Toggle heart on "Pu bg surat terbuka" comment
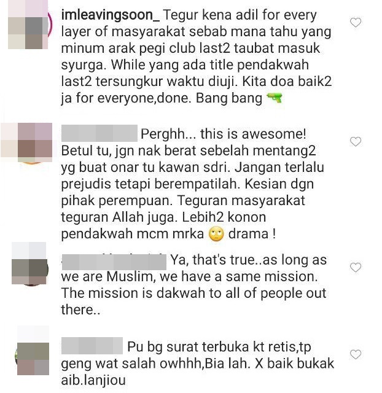Image resolution: width=382 pixels, height=393 pixels. (x=355, y=354)
